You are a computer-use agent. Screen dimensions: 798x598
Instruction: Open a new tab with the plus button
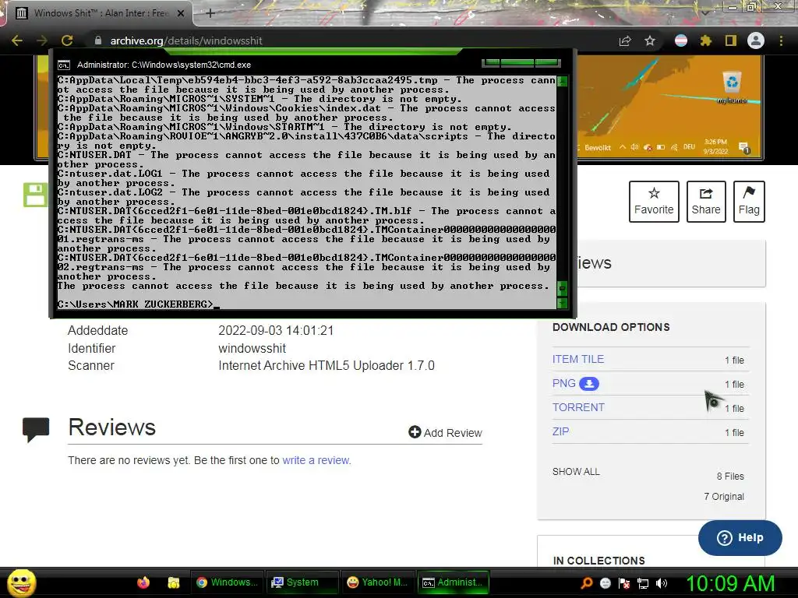click(x=210, y=13)
